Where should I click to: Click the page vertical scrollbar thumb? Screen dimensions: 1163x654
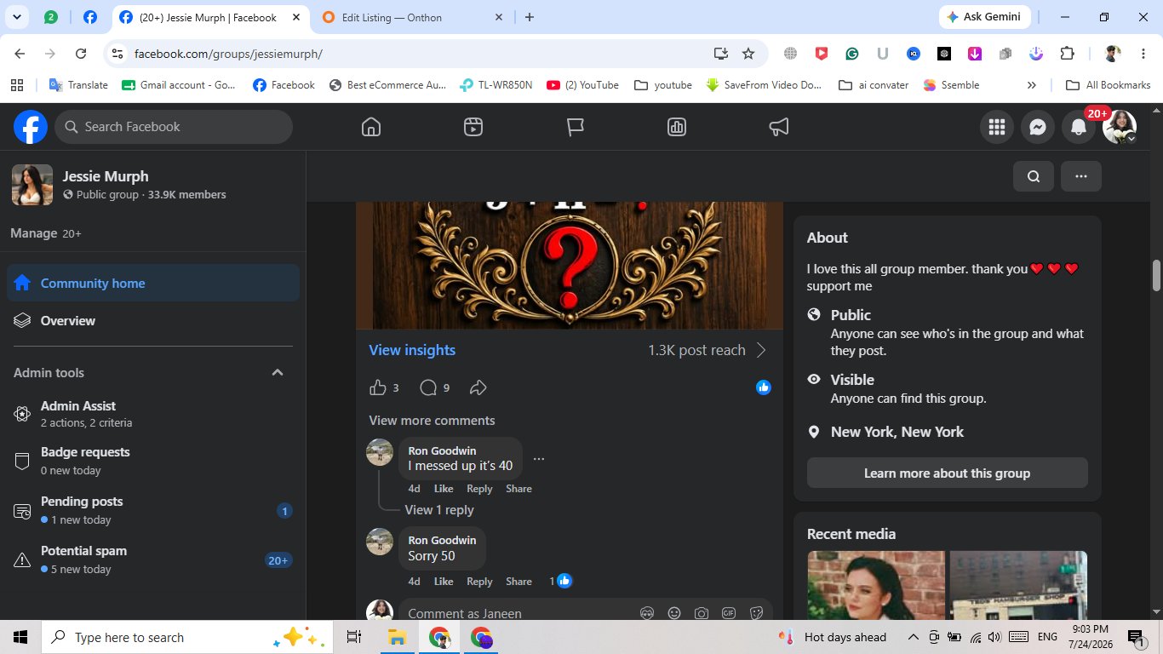[x=1156, y=276]
